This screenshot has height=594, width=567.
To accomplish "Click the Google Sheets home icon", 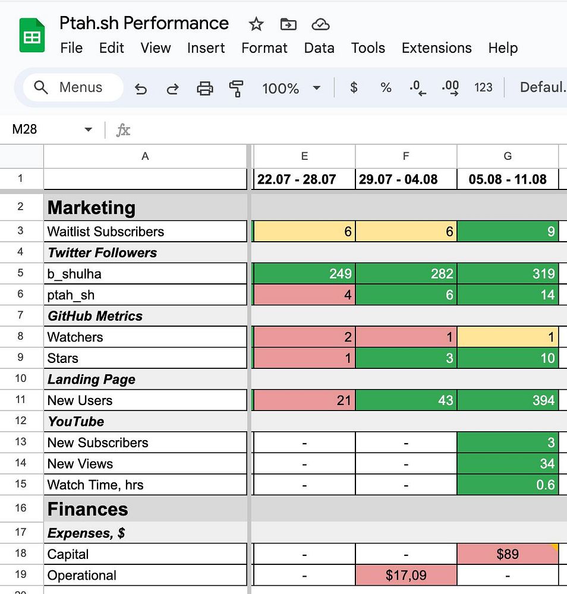I will 32,35.
